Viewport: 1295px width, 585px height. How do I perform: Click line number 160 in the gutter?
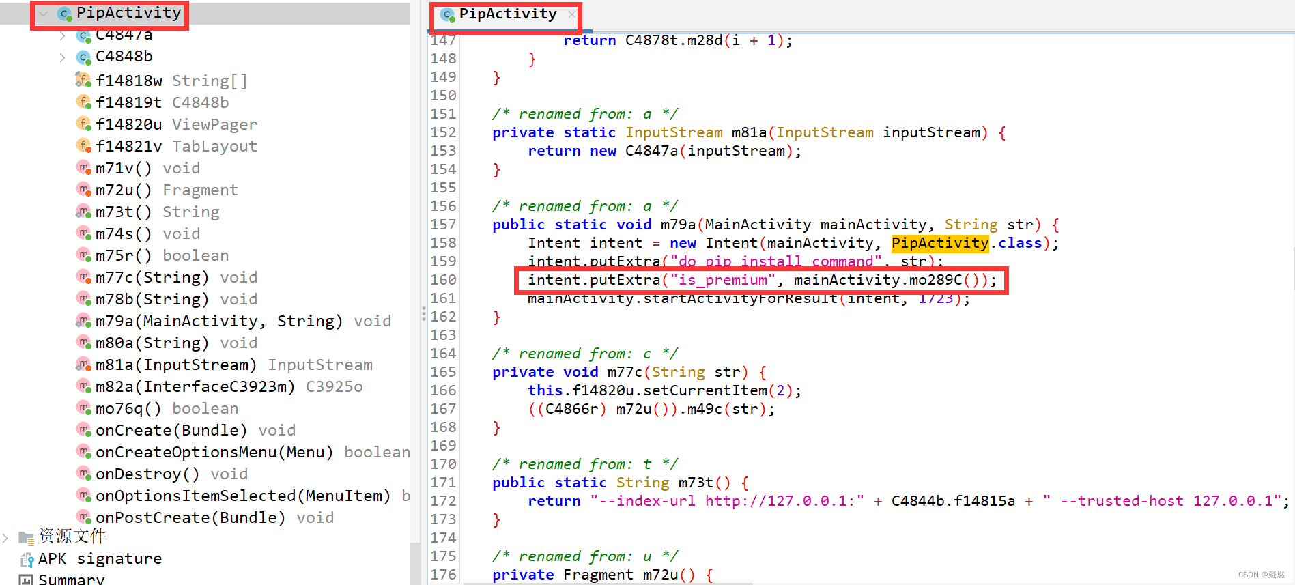point(443,280)
